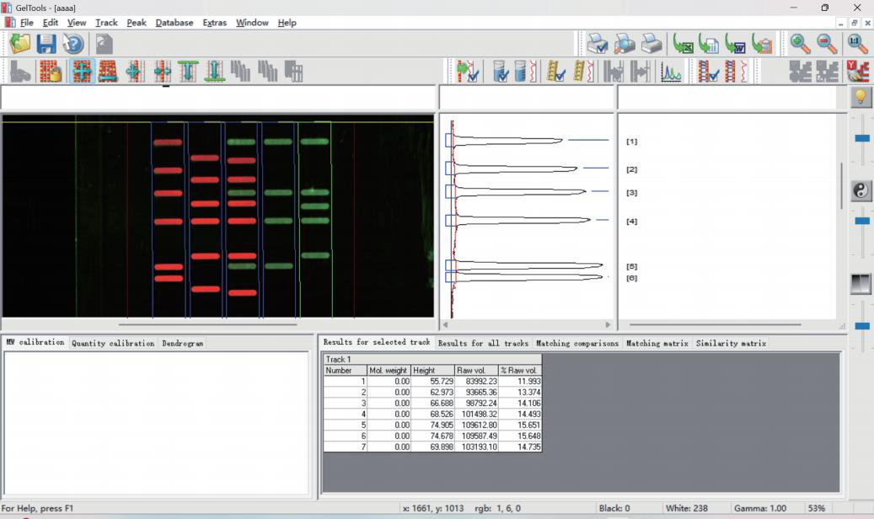Click the '53%' zoom value in status bar
Viewport: 874px width, 519px height.
coord(816,508)
